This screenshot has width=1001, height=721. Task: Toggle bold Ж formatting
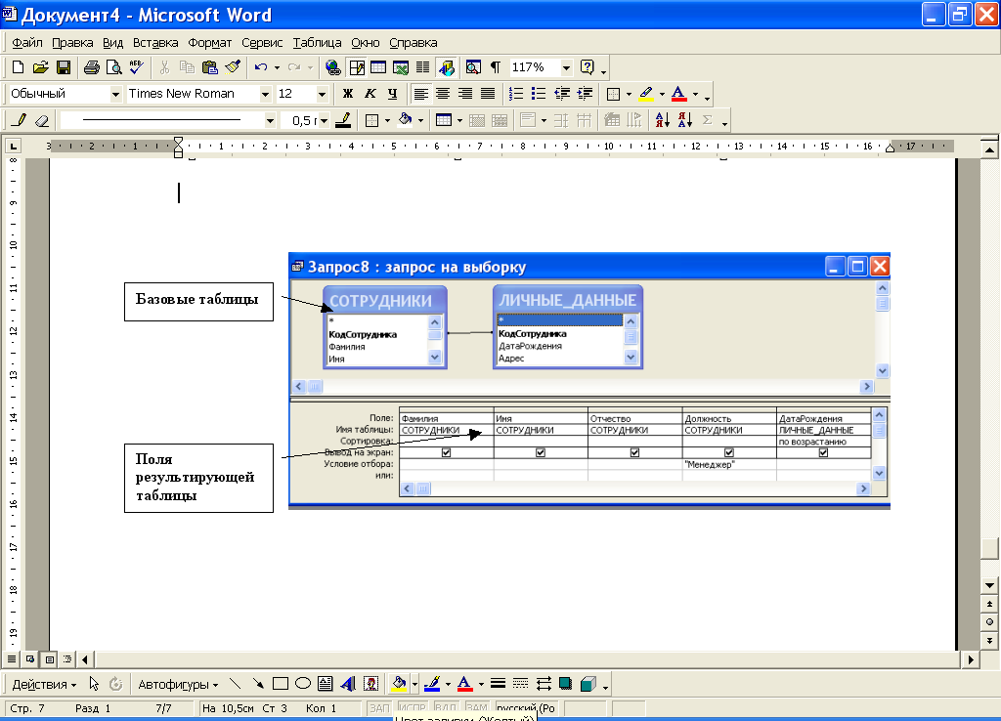(348, 94)
